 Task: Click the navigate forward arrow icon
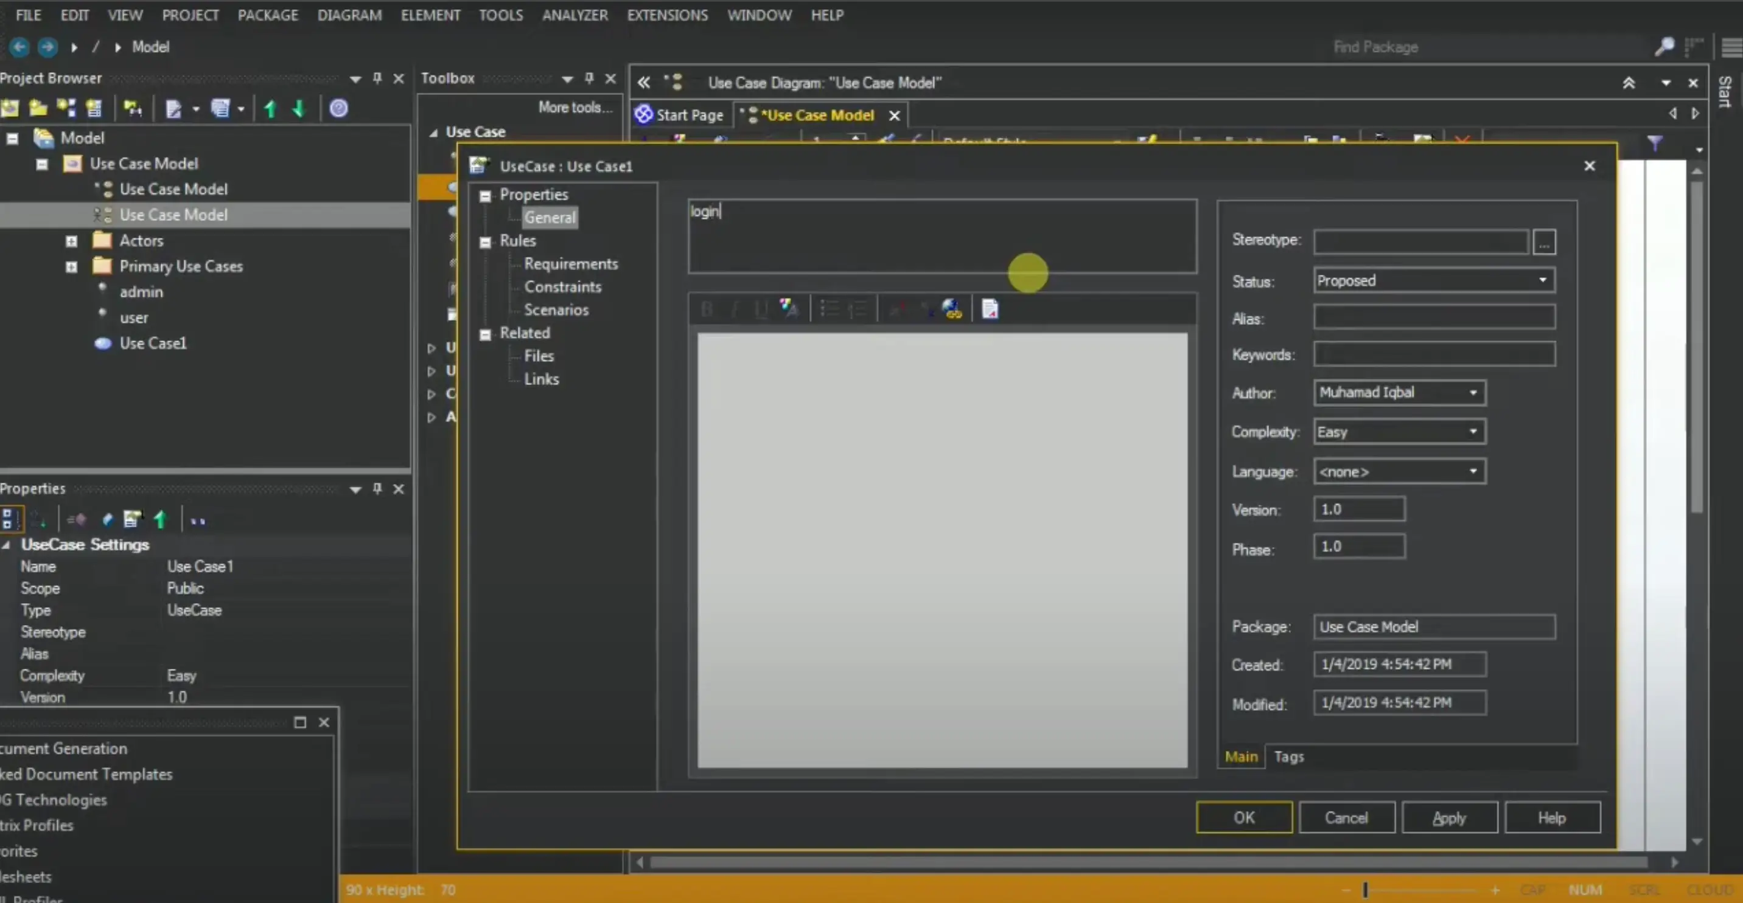(x=47, y=47)
